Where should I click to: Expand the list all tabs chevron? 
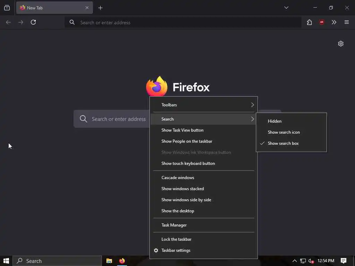286,8
